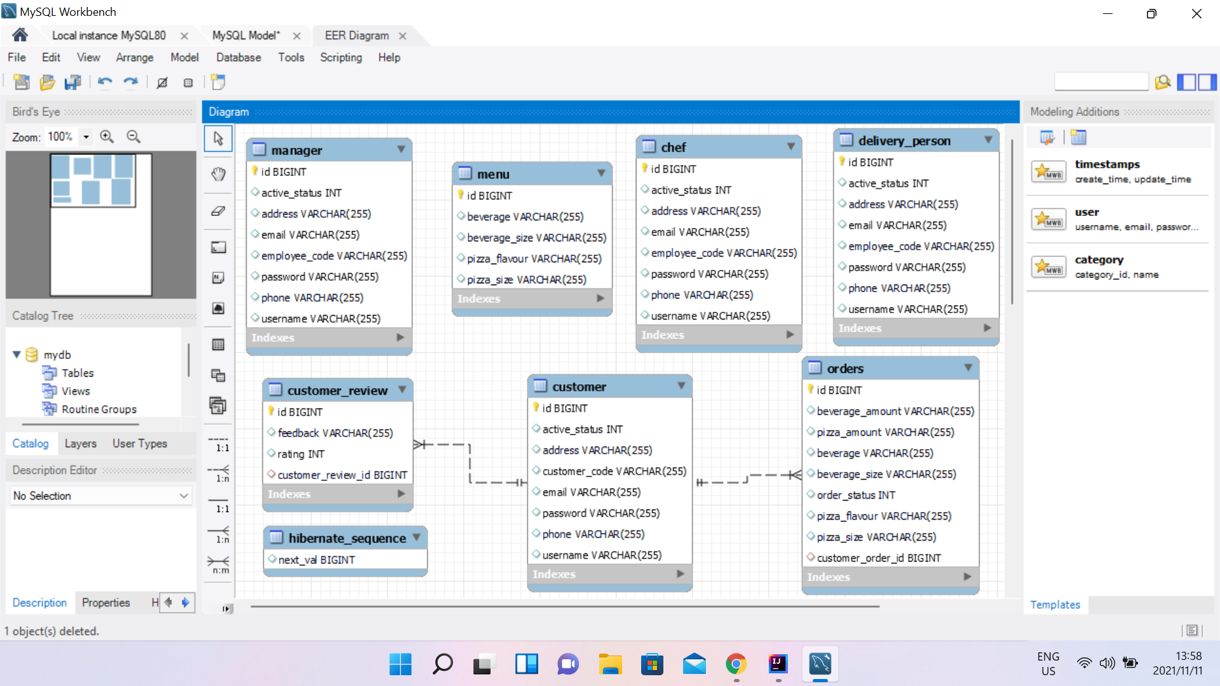Select the 1:n identifying relationship tool
Screen dimensions: 1220x686
(218, 536)
